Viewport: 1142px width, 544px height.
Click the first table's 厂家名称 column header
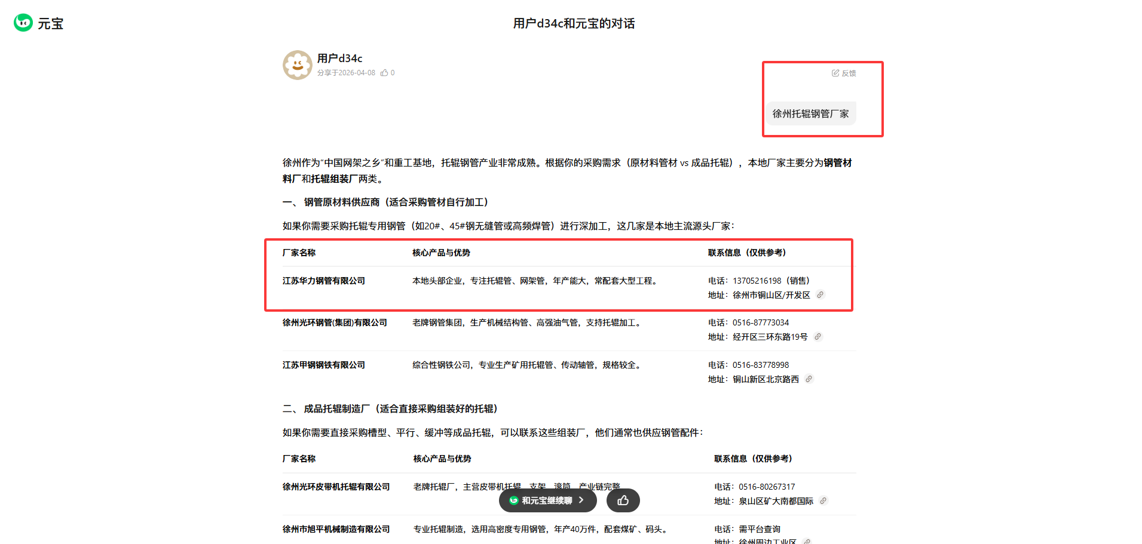[299, 253]
